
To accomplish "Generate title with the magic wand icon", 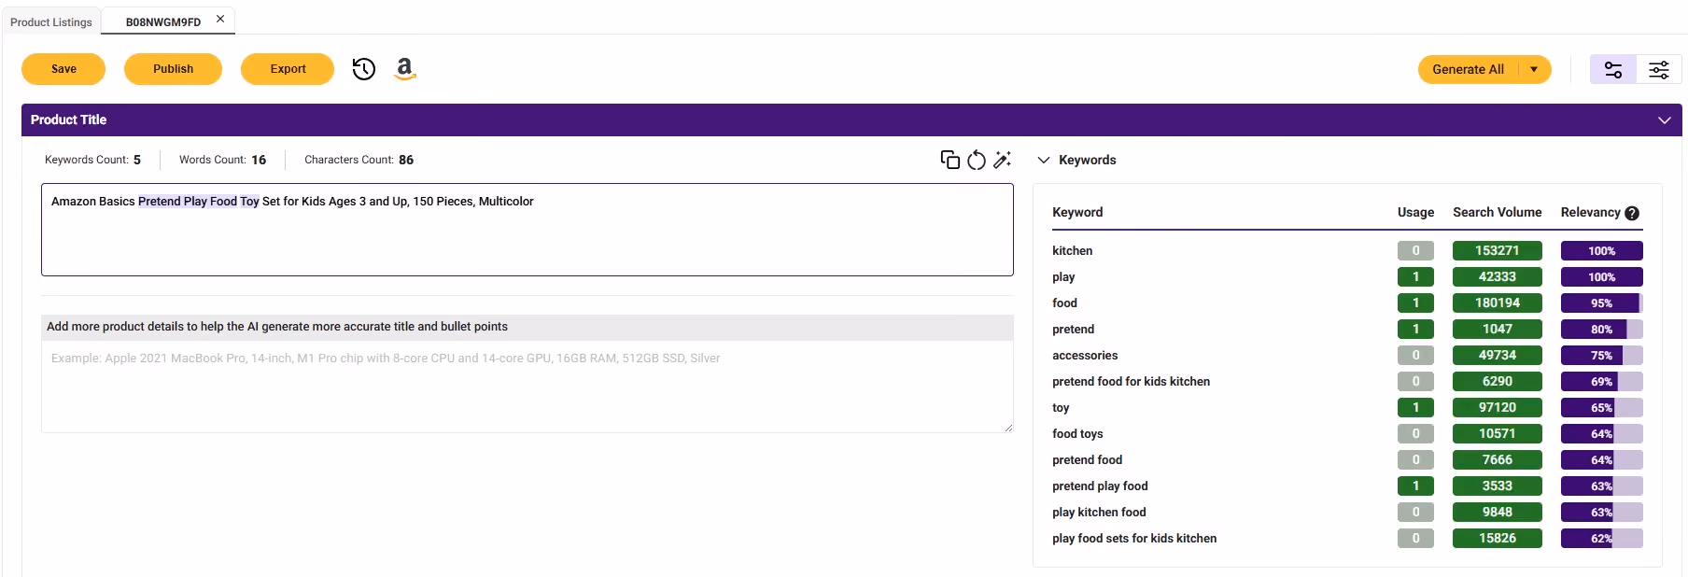I will coord(1002,160).
